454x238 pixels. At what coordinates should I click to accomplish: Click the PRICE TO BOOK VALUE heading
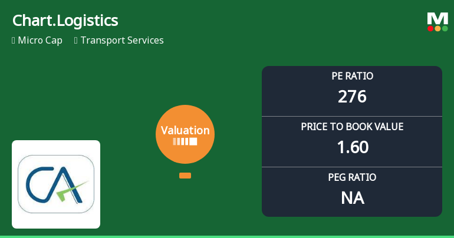[352, 127]
